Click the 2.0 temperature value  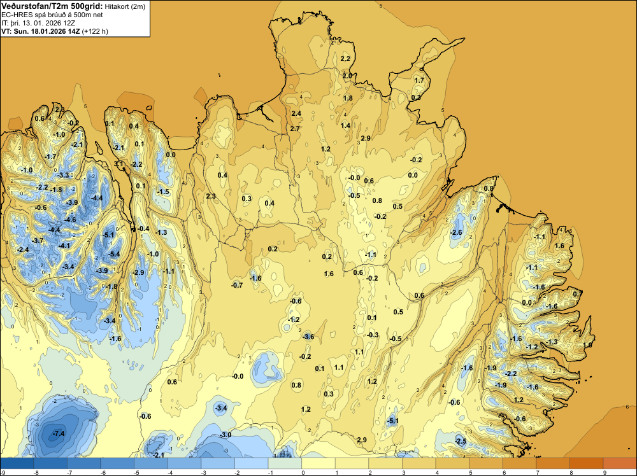click(347, 76)
